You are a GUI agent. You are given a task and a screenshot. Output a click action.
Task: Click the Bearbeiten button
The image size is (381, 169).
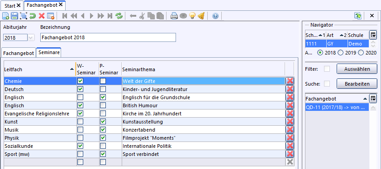(357, 84)
